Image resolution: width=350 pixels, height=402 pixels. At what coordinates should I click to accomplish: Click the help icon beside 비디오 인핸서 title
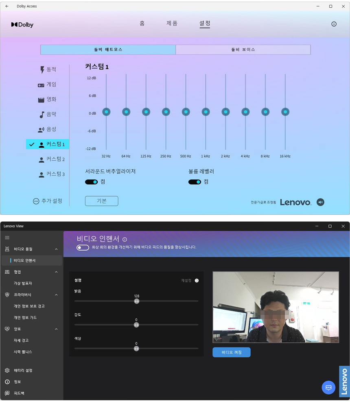tap(125, 240)
